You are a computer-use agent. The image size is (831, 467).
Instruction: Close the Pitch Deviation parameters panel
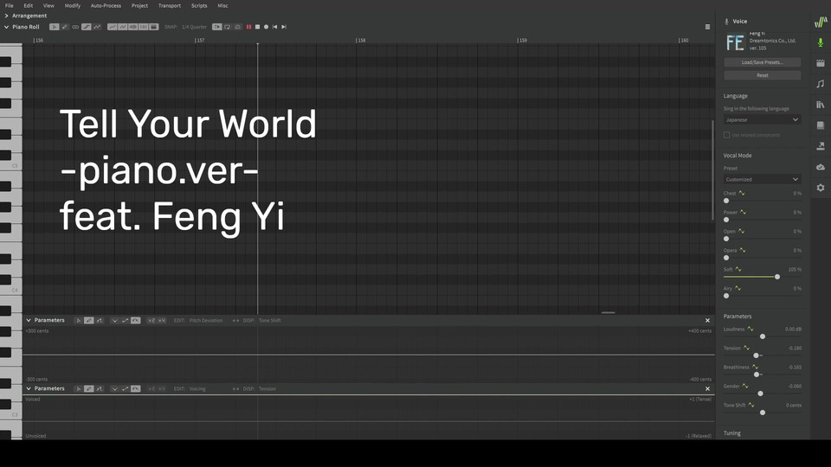click(707, 320)
